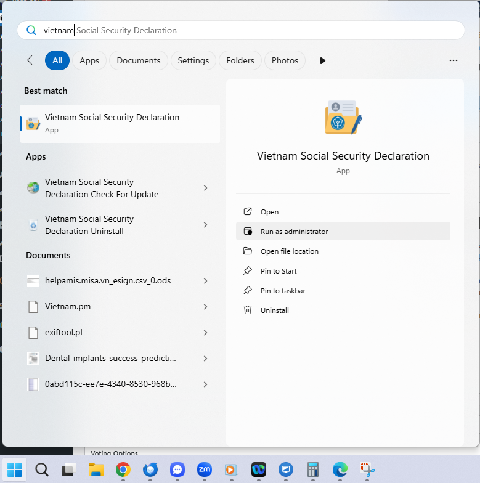Expand the Vietnam.pm result chevron
This screenshot has width=480, height=483.
coord(206,307)
